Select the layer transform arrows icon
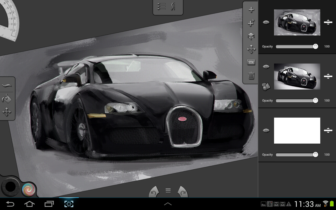 (251, 49)
